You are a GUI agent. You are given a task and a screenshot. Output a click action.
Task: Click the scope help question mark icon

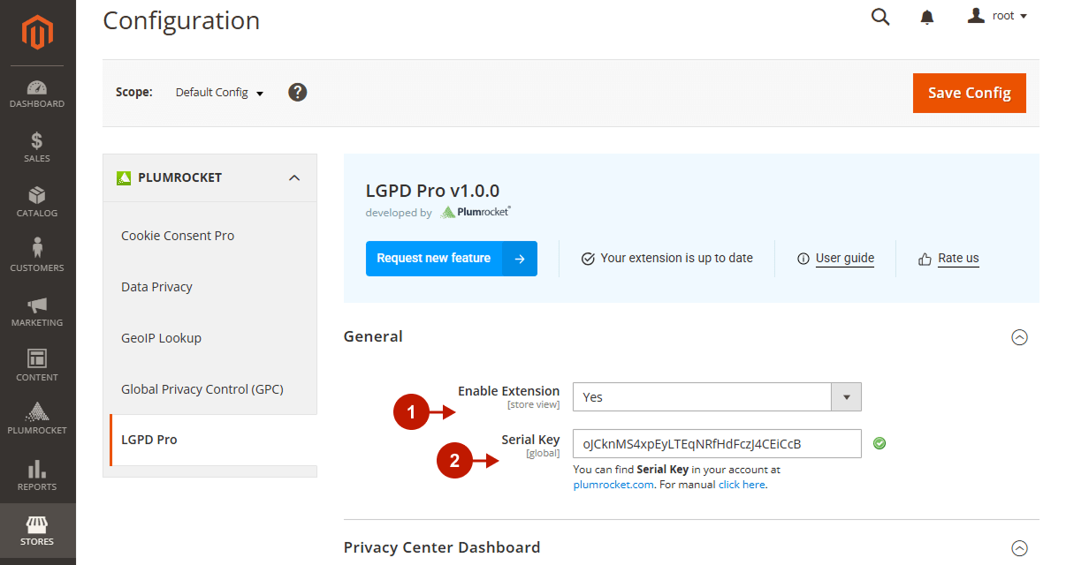(x=298, y=92)
